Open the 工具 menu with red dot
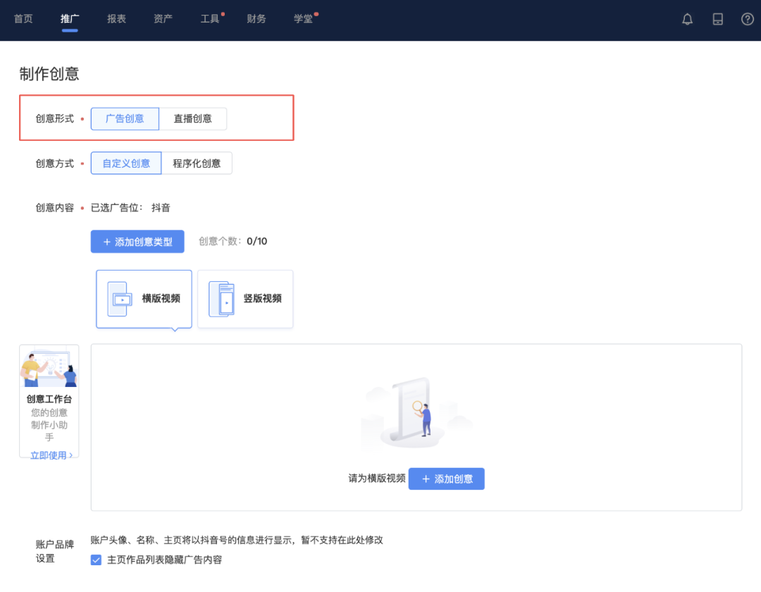This screenshot has width=761, height=592. click(209, 19)
